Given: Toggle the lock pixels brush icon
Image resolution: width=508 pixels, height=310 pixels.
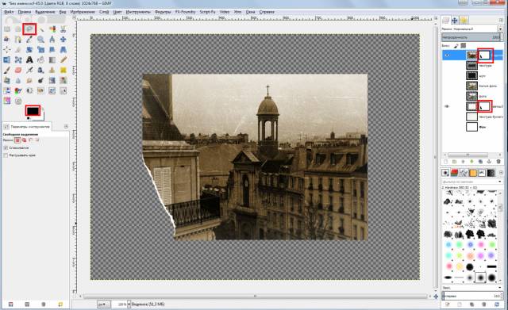Looking at the screenshot, I should 456,46.
